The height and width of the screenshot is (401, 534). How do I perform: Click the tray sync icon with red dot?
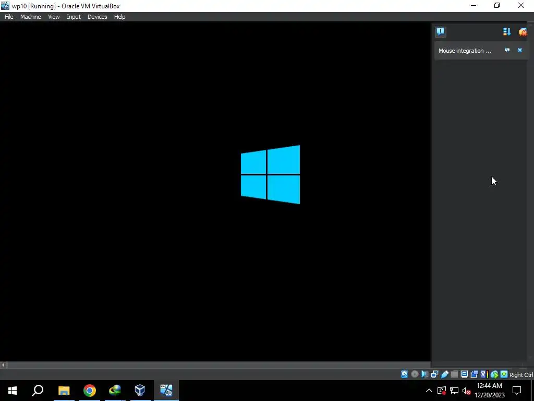click(x=442, y=391)
